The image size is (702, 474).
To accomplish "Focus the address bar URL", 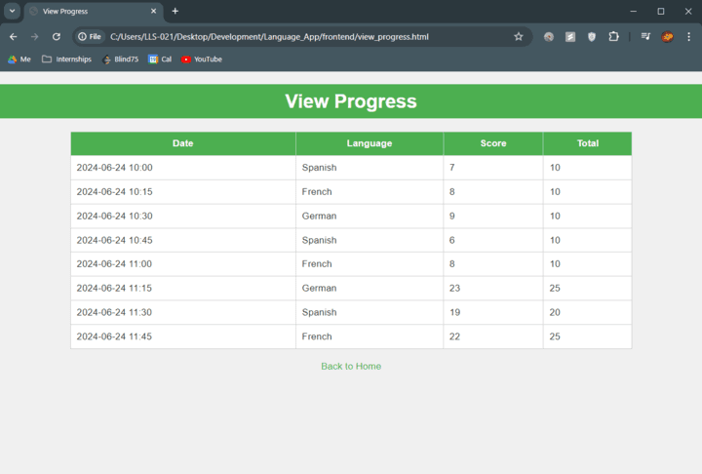I will click(269, 37).
